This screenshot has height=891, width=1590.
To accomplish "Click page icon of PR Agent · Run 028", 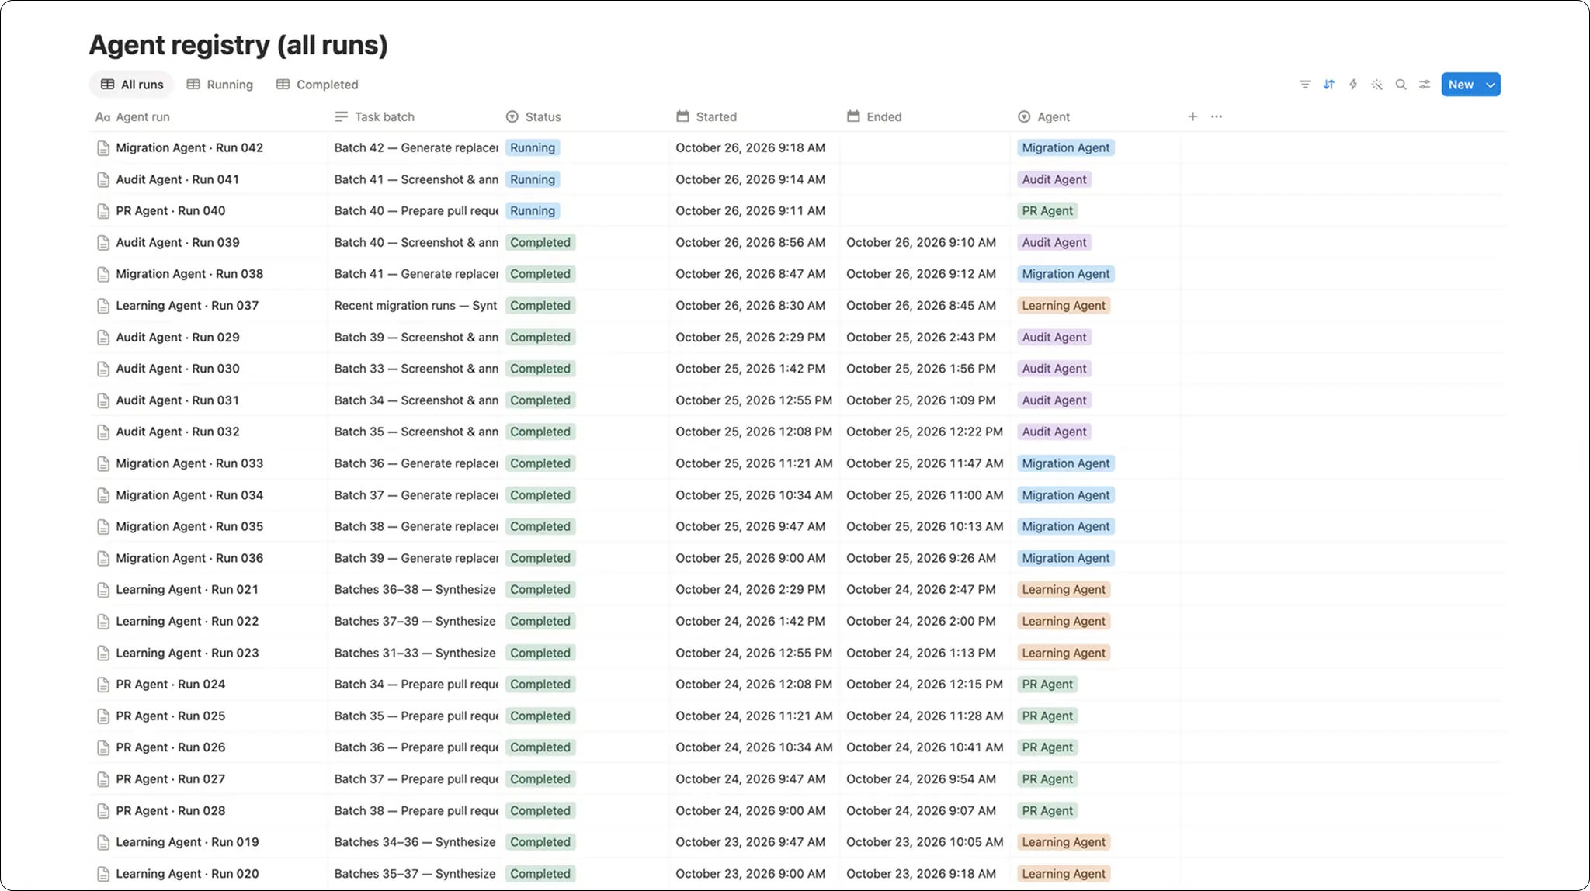I will click(103, 811).
